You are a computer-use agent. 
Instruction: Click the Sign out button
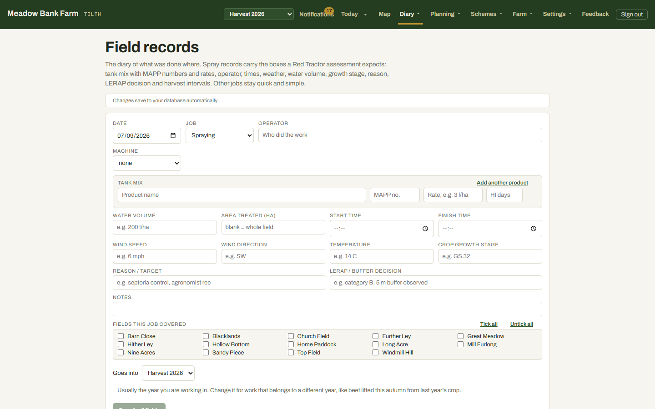click(632, 15)
